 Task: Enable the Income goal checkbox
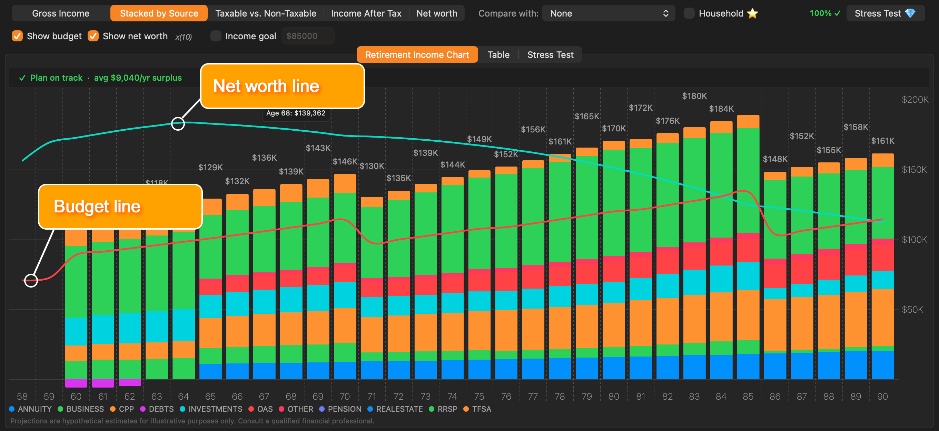tap(216, 36)
